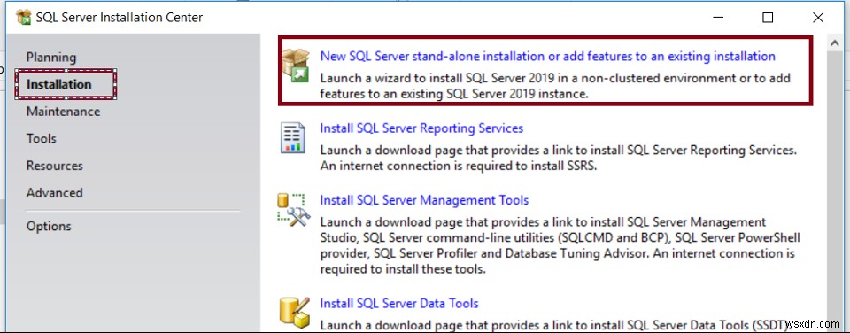Close the SQL Server Installation Center window
Screen dimensions: 850x333
[818, 18]
